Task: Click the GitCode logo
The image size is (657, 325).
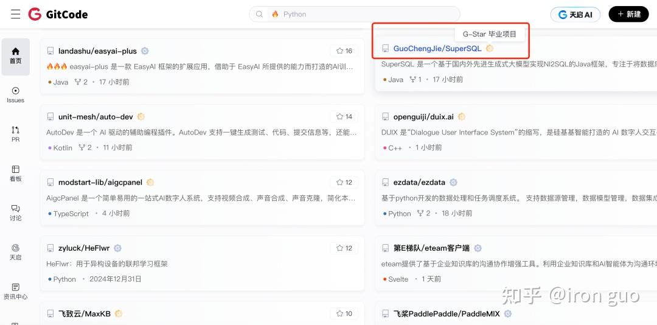Action: (x=58, y=14)
